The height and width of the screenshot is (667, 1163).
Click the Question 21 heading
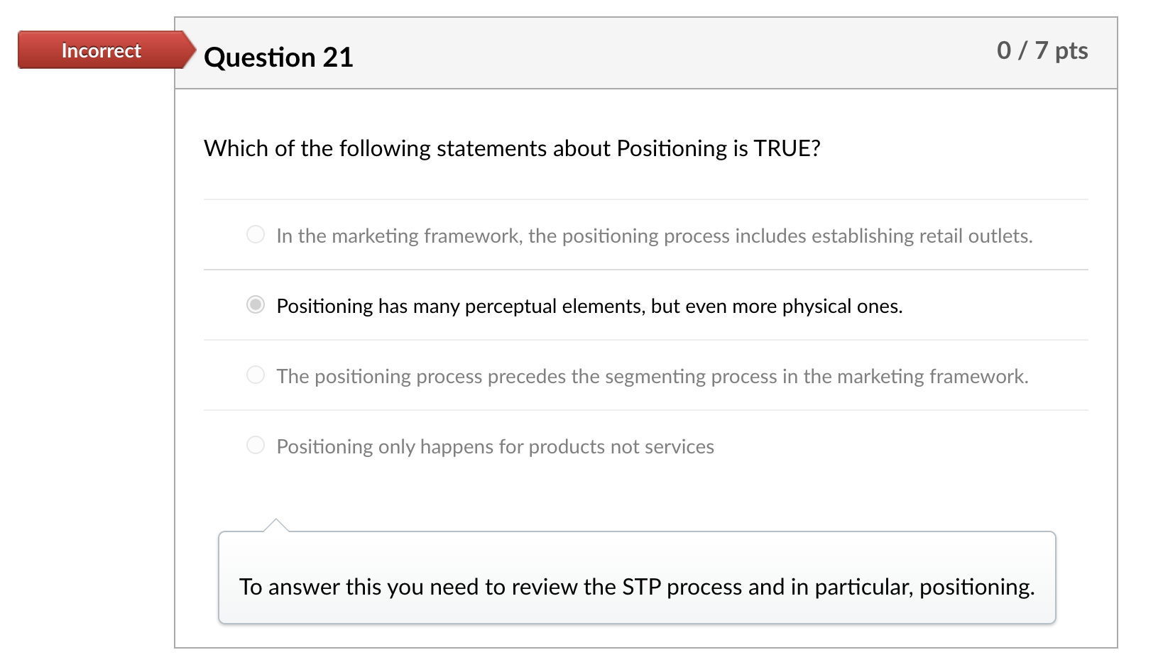coord(278,57)
